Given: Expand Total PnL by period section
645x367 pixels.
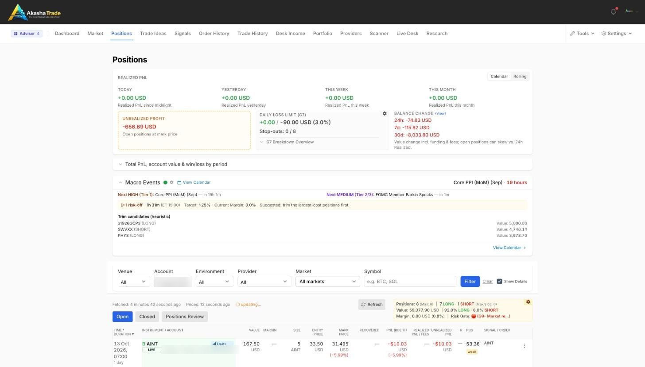Looking at the screenshot, I should [173, 164].
